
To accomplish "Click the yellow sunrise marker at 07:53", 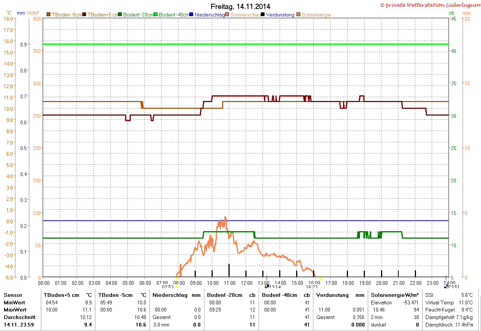I will [176, 287].
